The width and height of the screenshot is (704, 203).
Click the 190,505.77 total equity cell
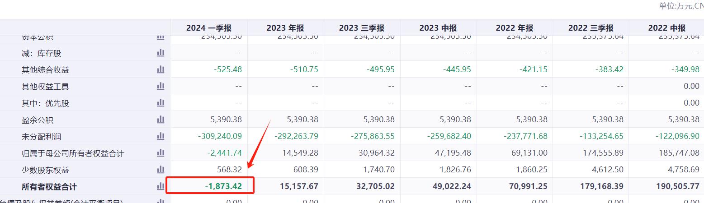[677, 187]
